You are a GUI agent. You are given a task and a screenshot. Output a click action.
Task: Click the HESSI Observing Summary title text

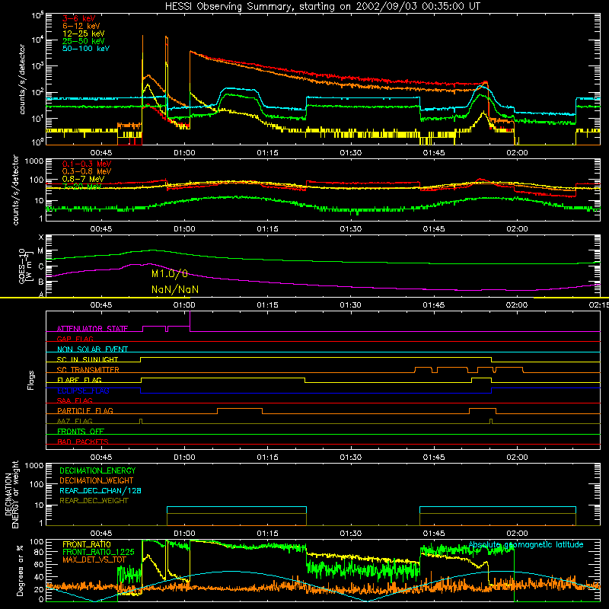click(x=322, y=7)
